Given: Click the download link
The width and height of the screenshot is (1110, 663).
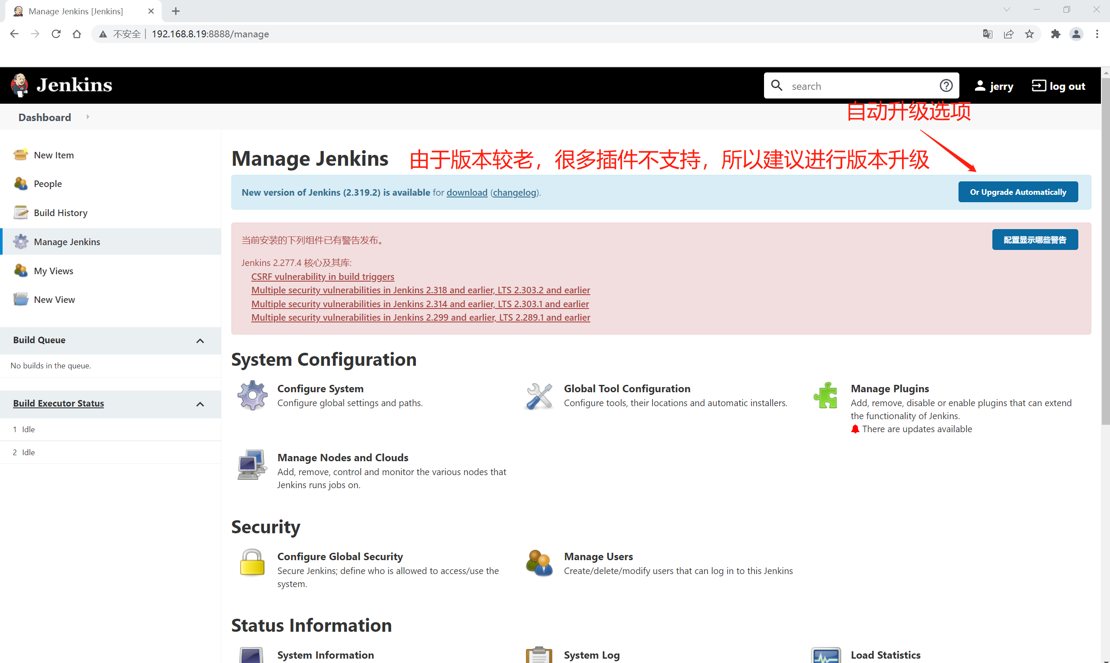Looking at the screenshot, I should point(467,192).
